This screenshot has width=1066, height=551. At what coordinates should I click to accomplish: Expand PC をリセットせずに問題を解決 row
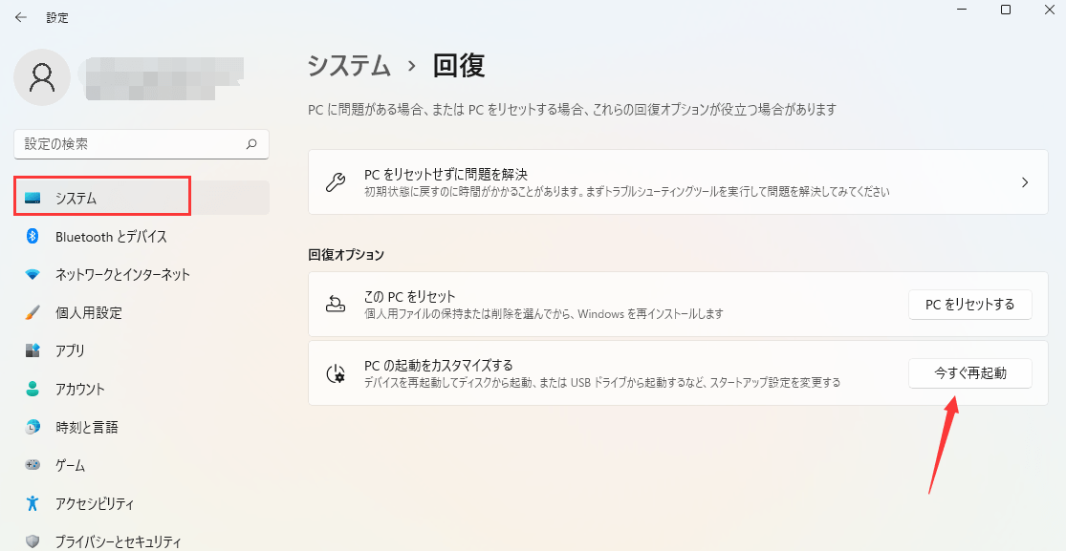1025,182
